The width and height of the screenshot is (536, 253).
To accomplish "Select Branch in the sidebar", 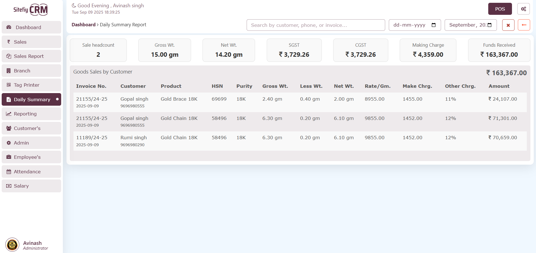I will [x=31, y=71].
